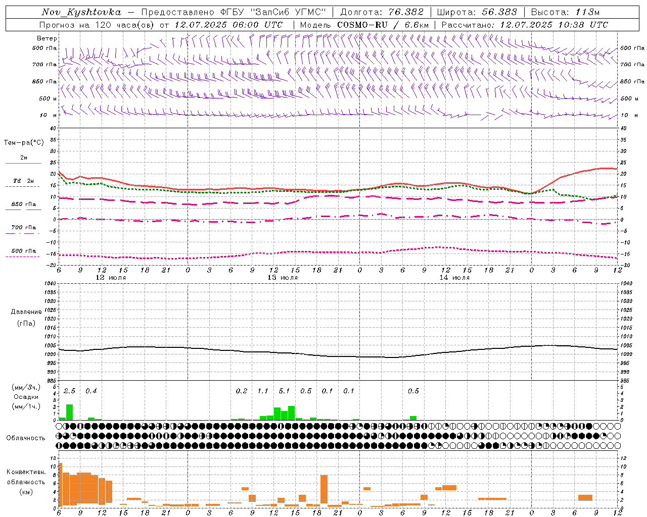Click the 1.1 precipitation total
Image resolution: width=647 pixels, height=517 pixels.
click(262, 391)
